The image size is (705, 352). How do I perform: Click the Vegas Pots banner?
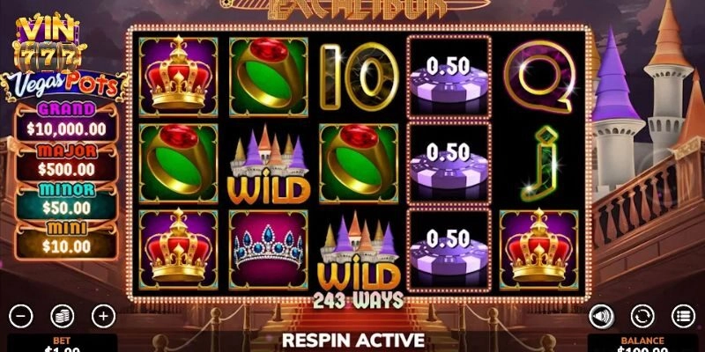[x=64, y=86]
